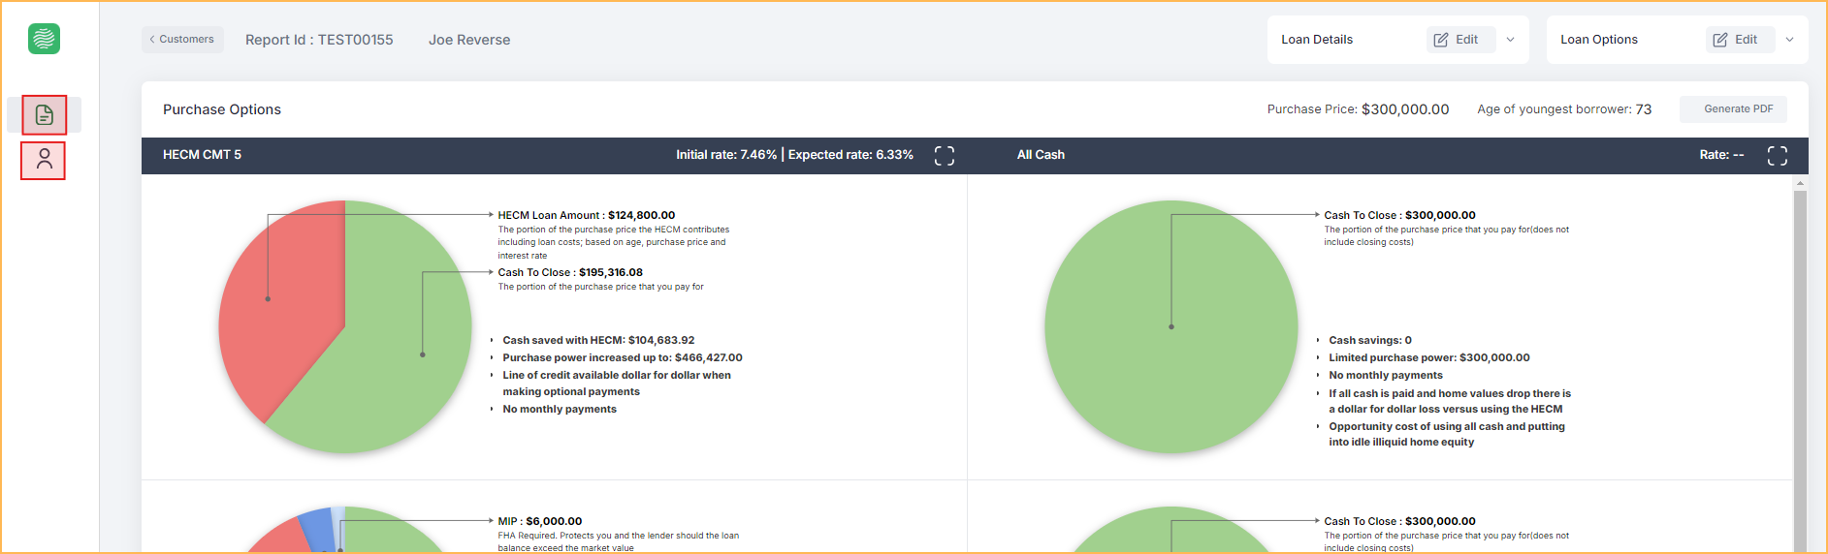This screenshot has width=1828, height=554.
Task: Expand the Loan Details chevron
Action: tap(1511, 40)
